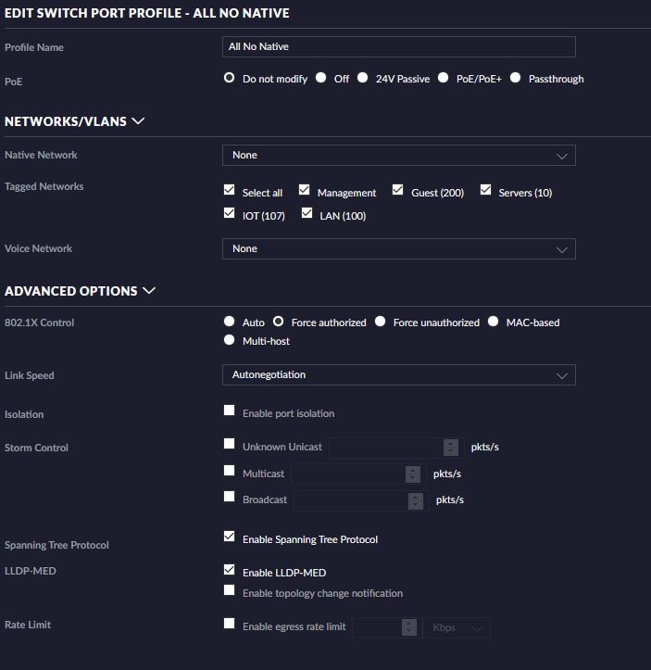This screenshot has height=670, width=651.
Task: Choose PoE/PoE+ mode
Action: [444, 78]
